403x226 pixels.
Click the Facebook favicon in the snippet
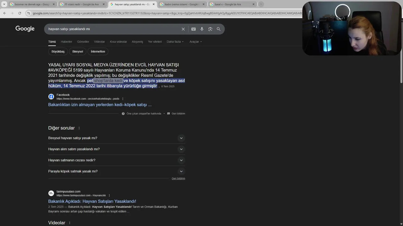[51, 97]
